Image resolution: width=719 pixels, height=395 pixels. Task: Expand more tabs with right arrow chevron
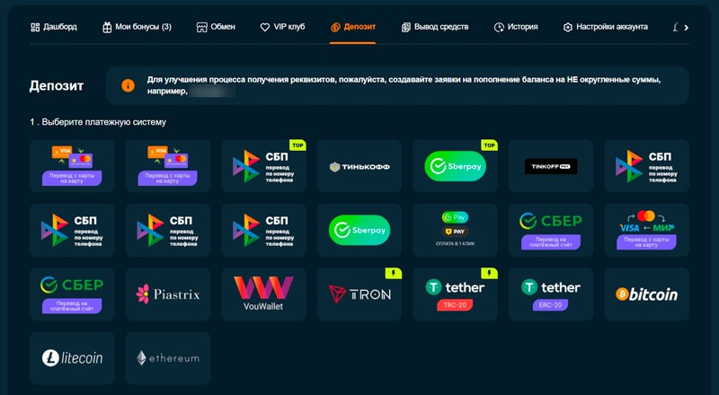(x=686, y=28)
